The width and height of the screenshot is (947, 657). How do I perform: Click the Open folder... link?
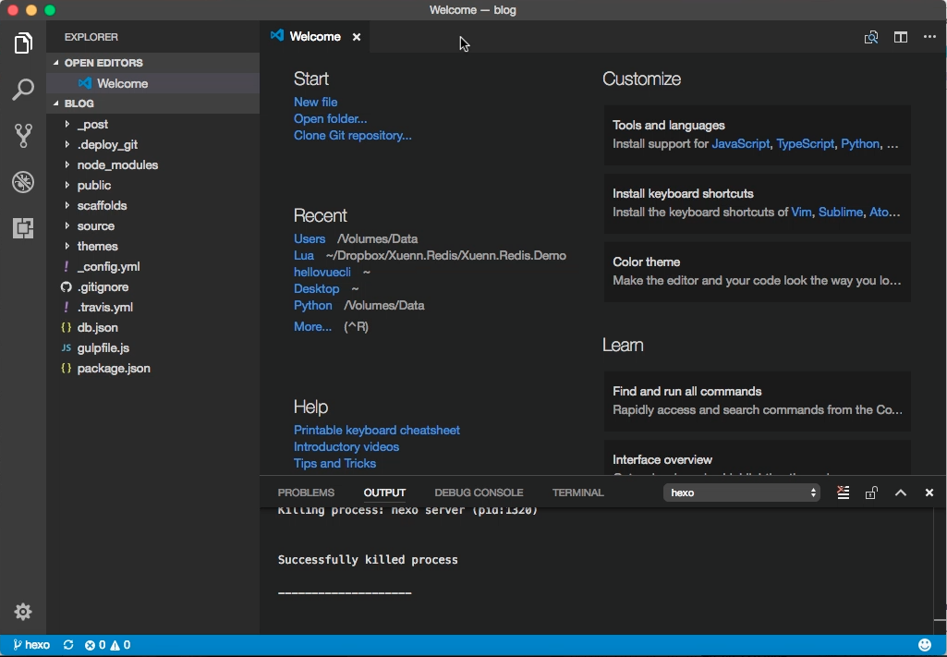tap(331, 119)
